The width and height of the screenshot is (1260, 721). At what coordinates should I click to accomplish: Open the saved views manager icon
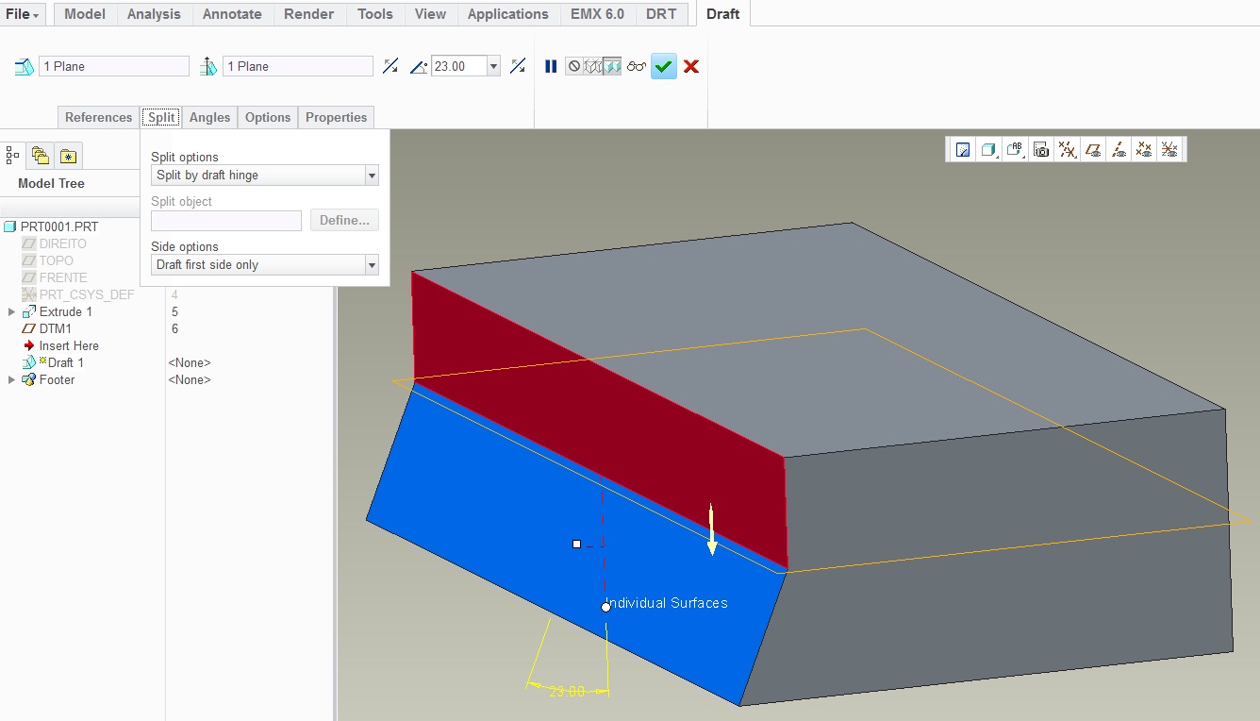(x=1041, y=149)
